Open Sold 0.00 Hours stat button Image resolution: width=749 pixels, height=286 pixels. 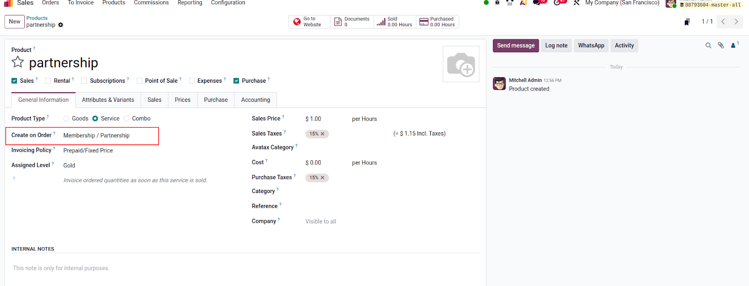[395, 22]
